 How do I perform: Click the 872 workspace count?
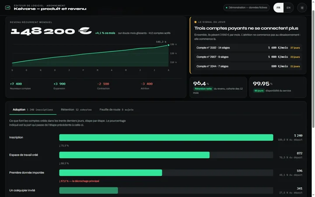300,153
